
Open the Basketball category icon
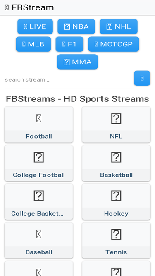[116, 157]
